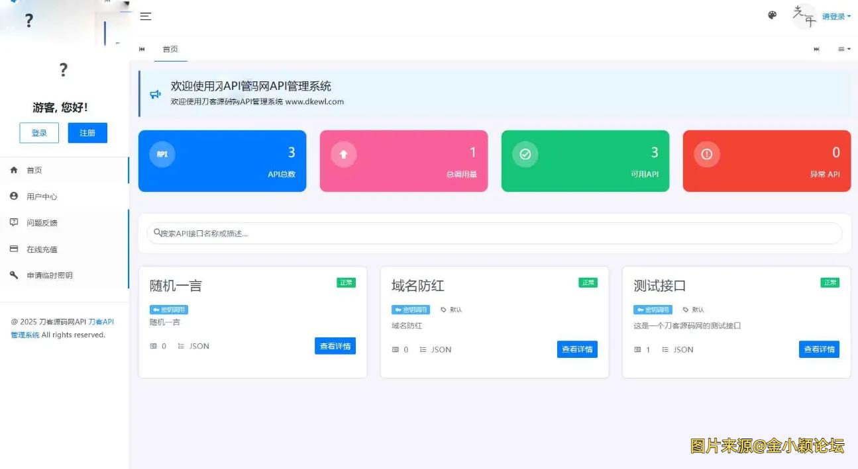Click the announcement megaphone icon
858x469 pixels.
[x=156, y=95]
